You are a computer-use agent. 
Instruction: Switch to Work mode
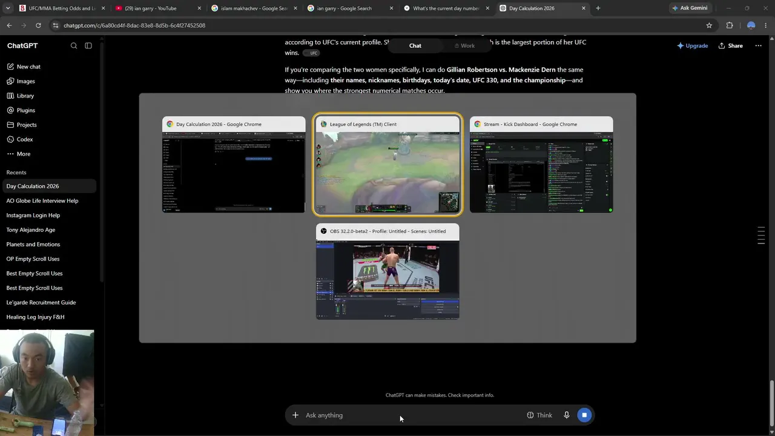[x=464, y=45]
